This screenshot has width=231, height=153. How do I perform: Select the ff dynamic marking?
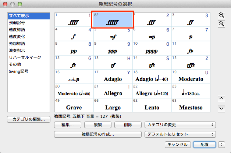pos(191,20)
